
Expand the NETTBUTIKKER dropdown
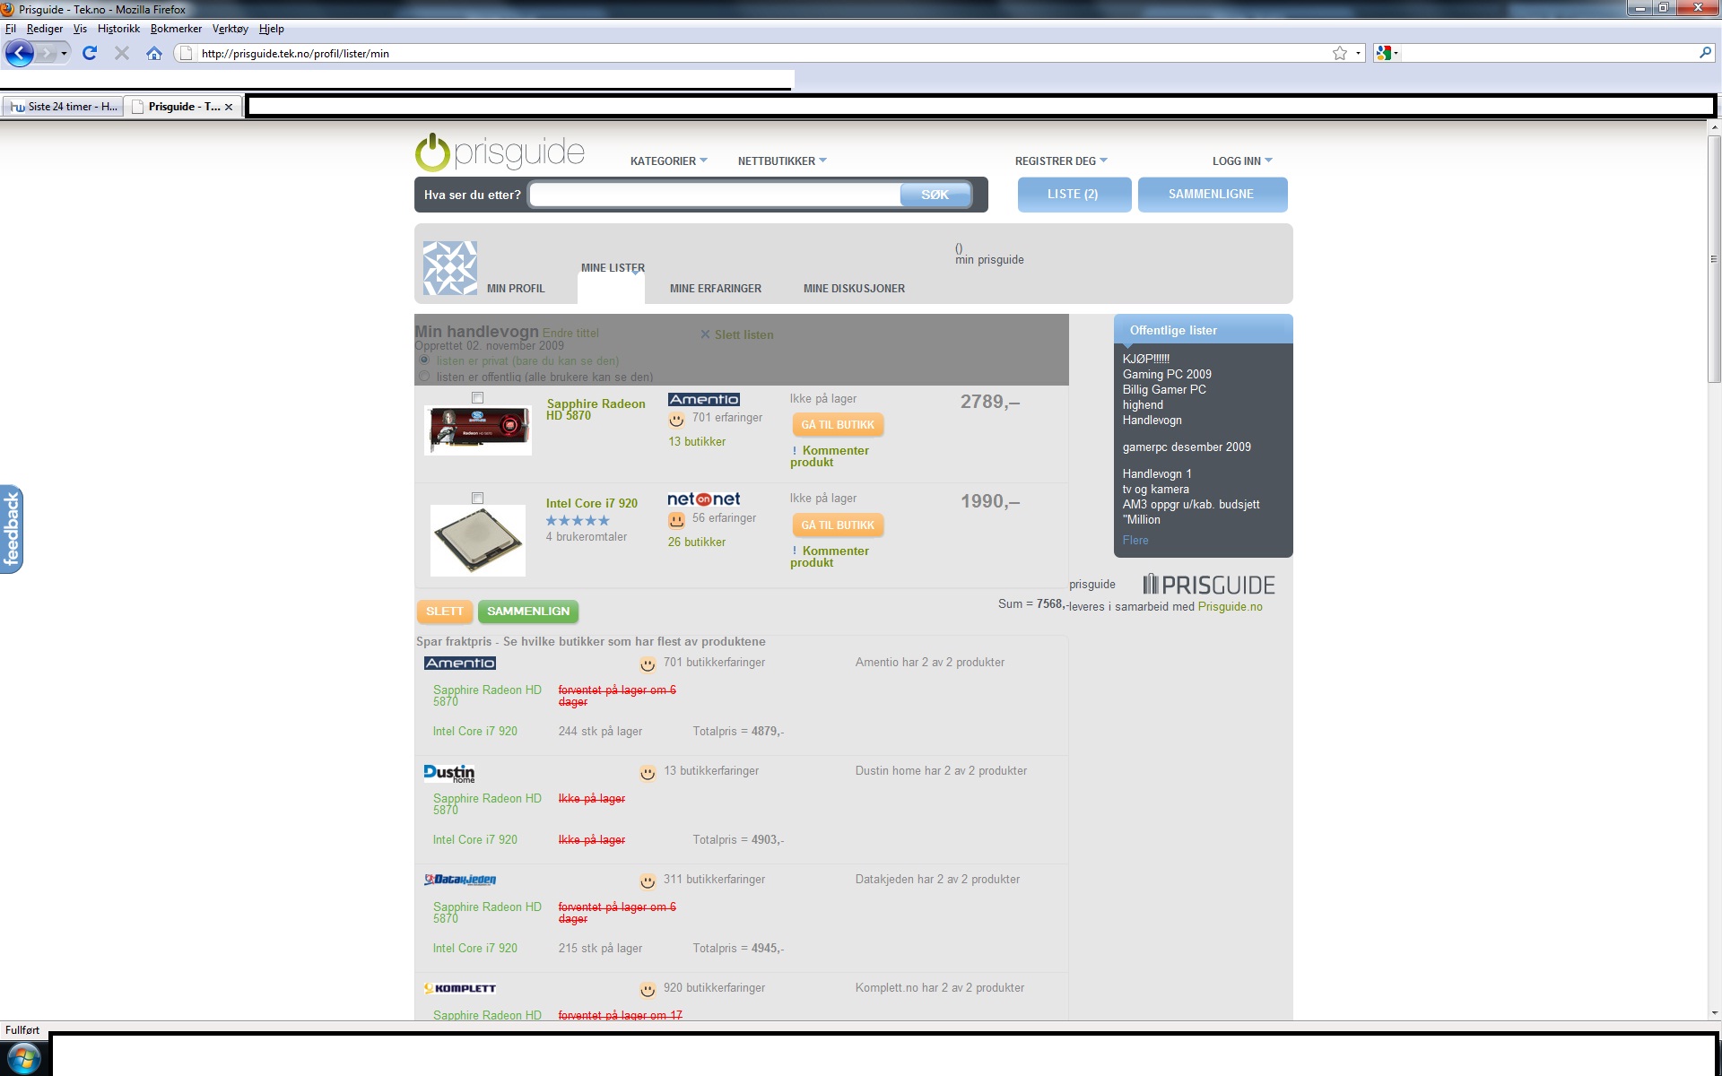point(782,161)
